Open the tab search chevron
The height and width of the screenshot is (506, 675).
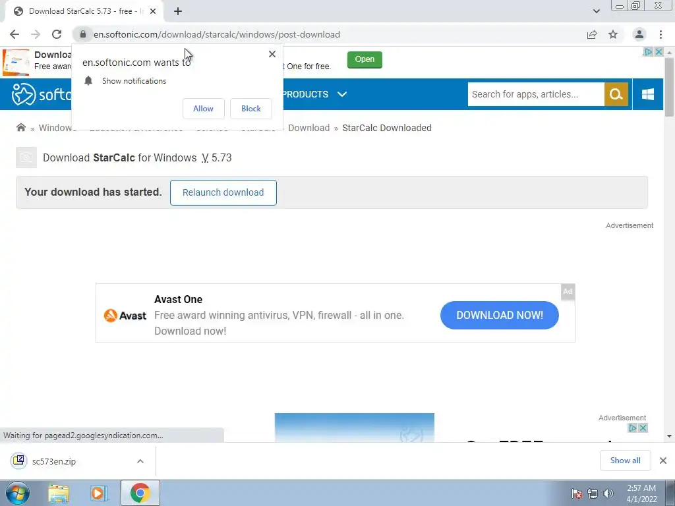pyautogui.click(x=596, y=11)
